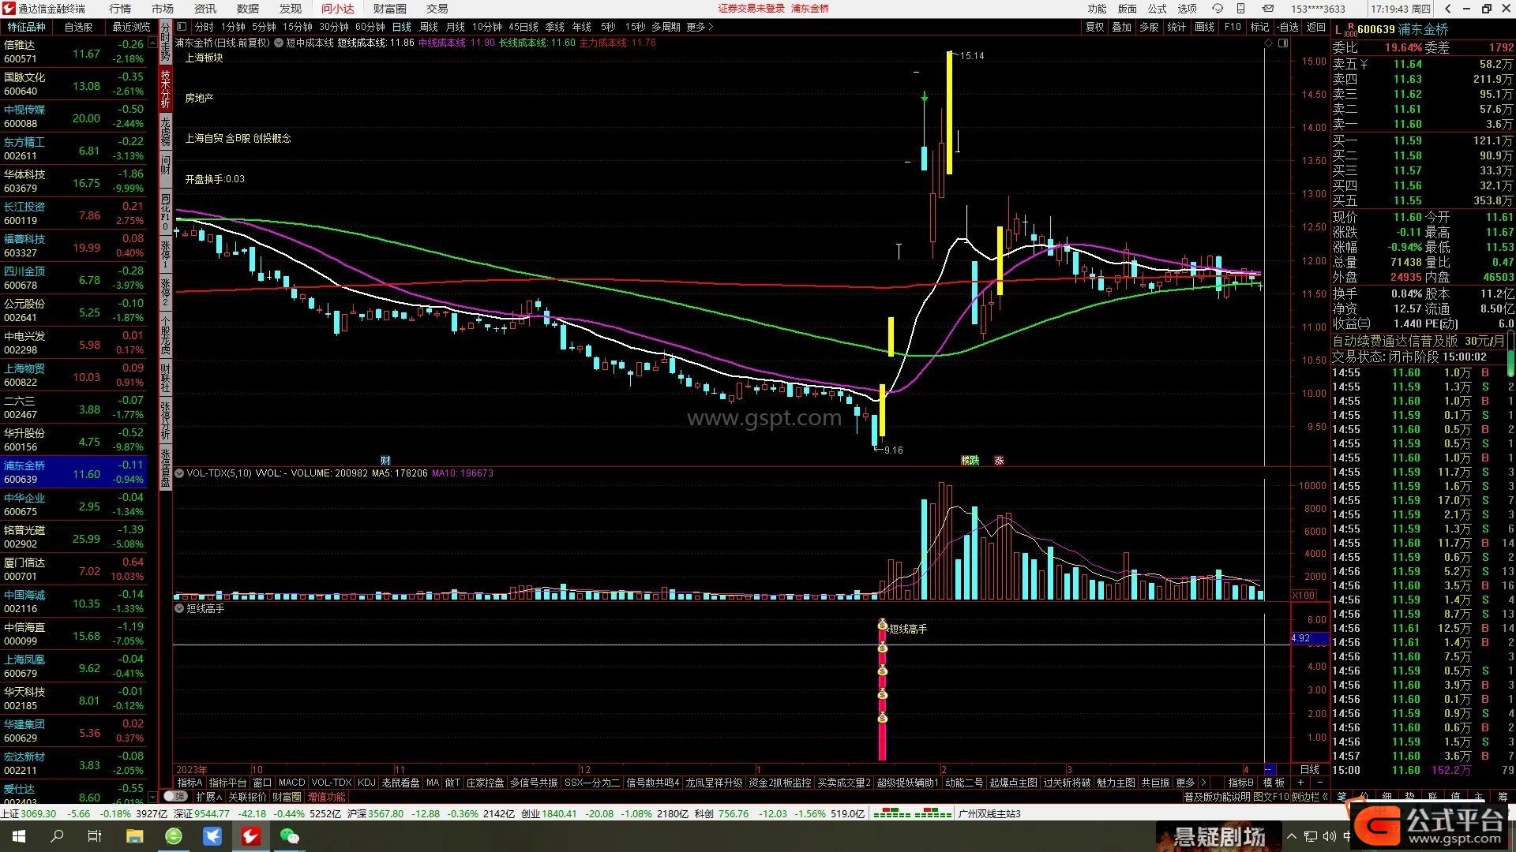
Task: Open the 选项 menu
Action: (1188, 9)
